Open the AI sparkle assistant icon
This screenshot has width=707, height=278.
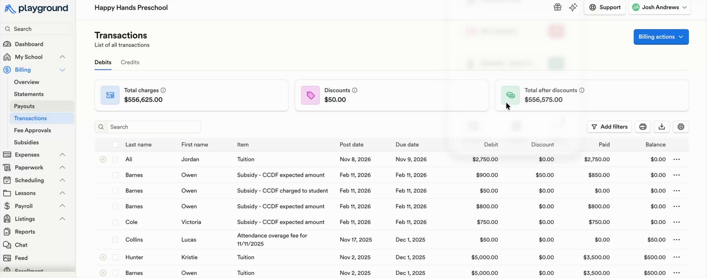pyautogui.click(x=573, y=7)
